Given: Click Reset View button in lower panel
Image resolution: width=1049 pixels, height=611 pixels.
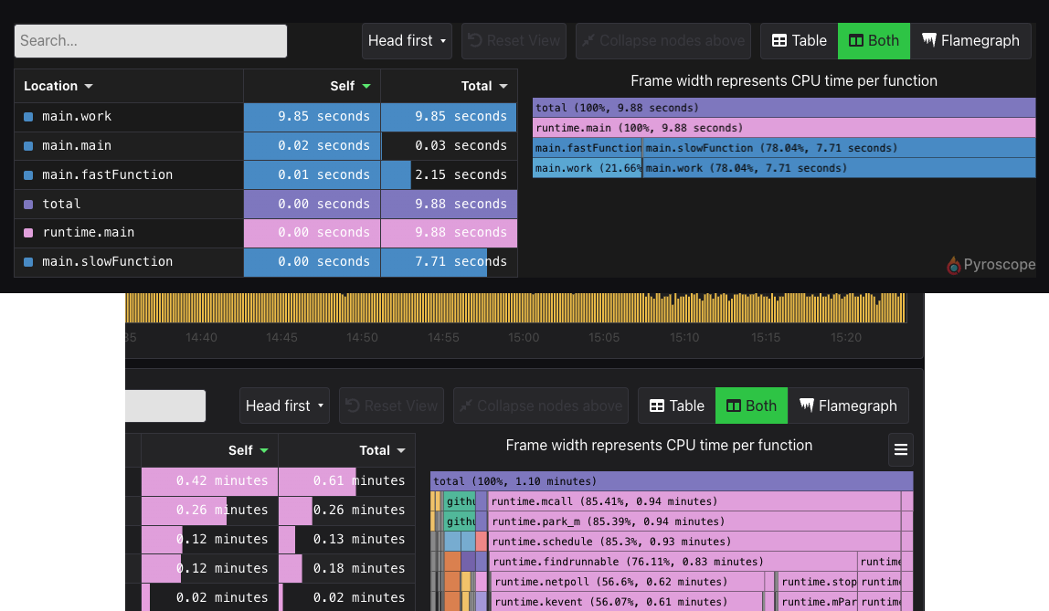Looking at the screenshot, I should point(391,406).
